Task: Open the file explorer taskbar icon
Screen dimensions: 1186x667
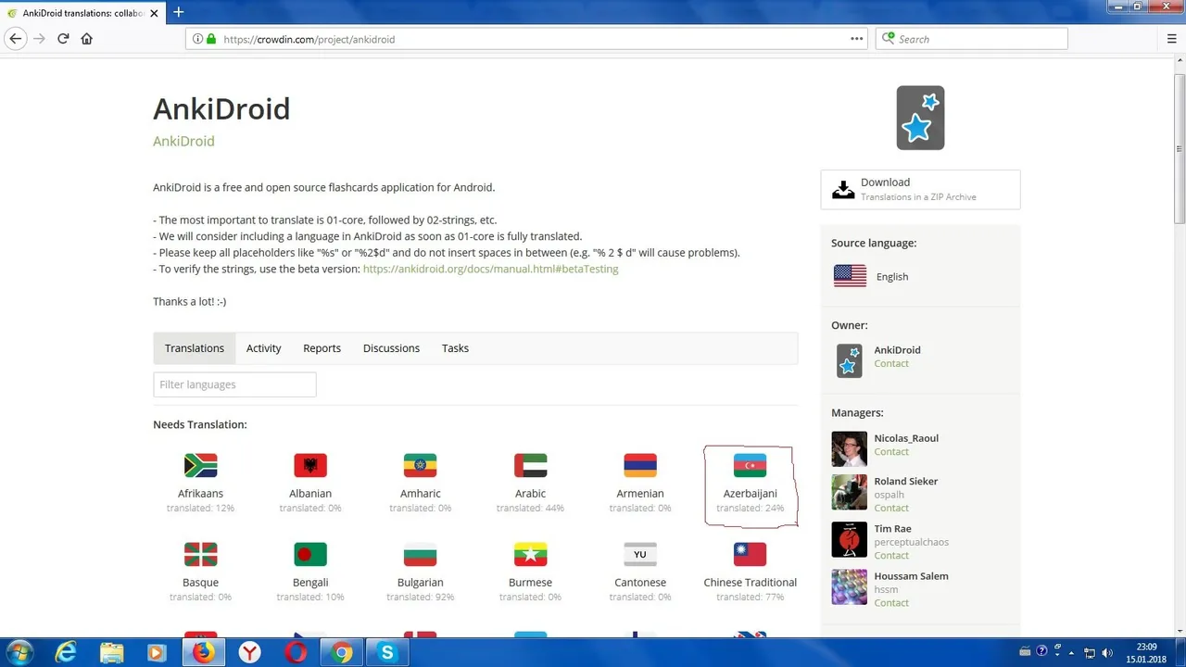Action: [x=111, y=652]
